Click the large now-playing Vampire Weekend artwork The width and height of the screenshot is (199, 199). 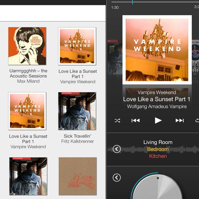[x=157, y=50]
